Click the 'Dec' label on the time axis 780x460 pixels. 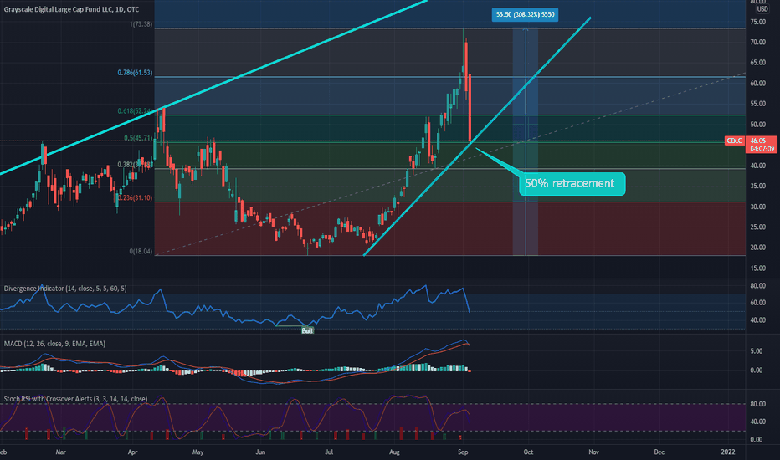(x=659, y=452)
